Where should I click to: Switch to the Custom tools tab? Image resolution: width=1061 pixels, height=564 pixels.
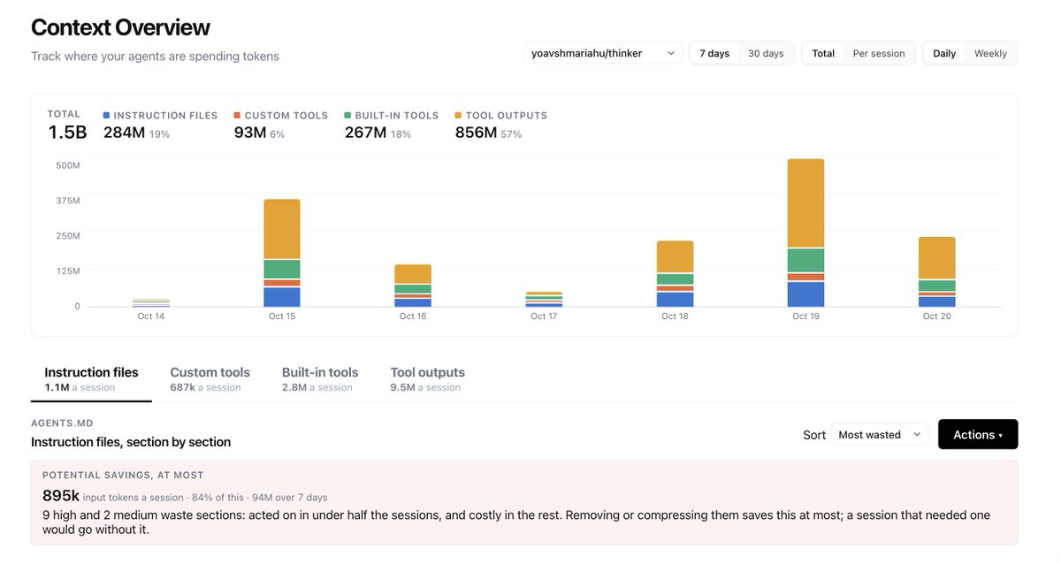pos(210,379)
